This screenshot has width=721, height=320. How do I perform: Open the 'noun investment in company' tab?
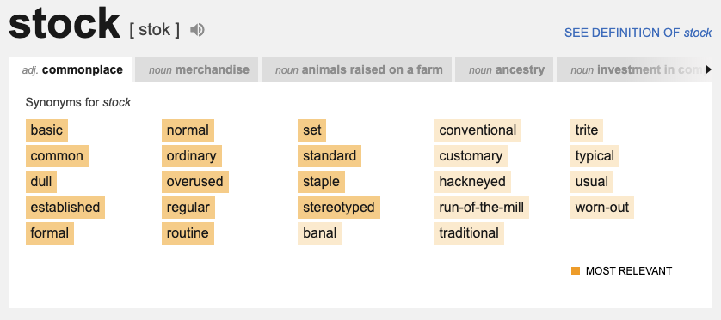[x=634, y=69]
